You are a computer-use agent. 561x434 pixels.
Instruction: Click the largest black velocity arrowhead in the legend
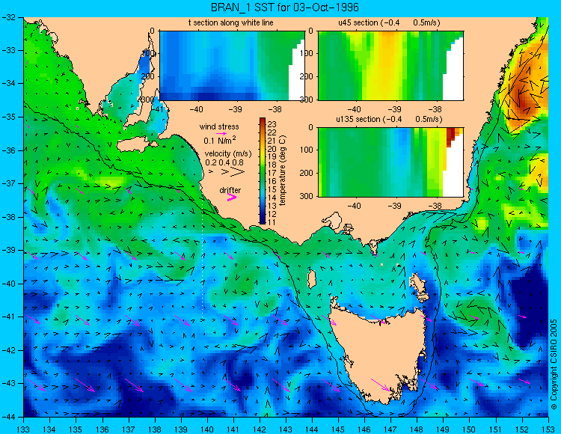click(238, 172)
